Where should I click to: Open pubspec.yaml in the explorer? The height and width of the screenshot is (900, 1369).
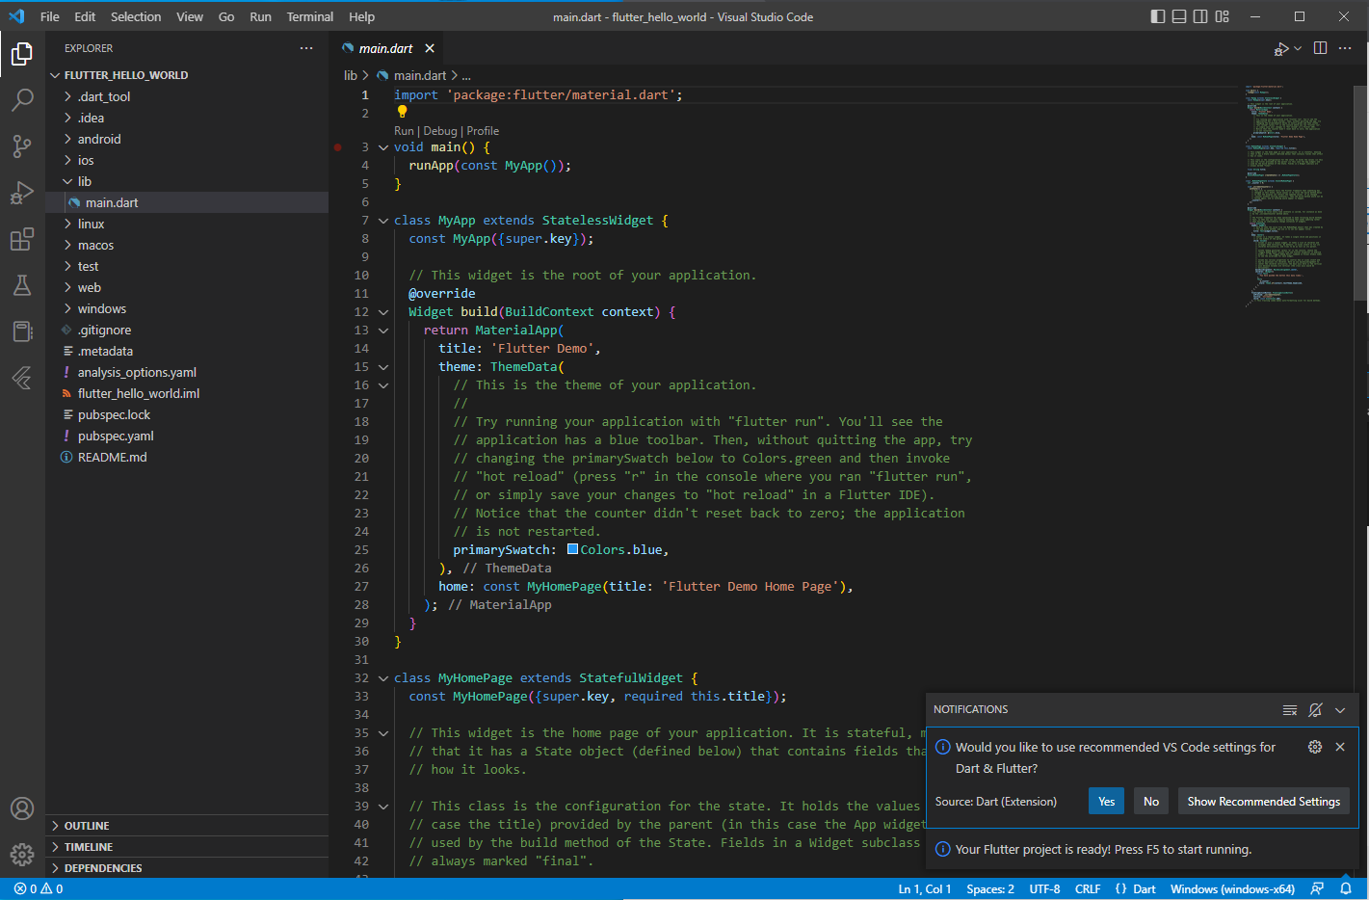[187, 436]
